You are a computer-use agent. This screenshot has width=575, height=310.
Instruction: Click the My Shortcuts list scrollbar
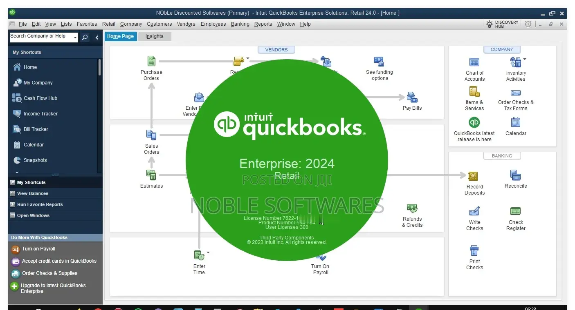click(99, 67)
